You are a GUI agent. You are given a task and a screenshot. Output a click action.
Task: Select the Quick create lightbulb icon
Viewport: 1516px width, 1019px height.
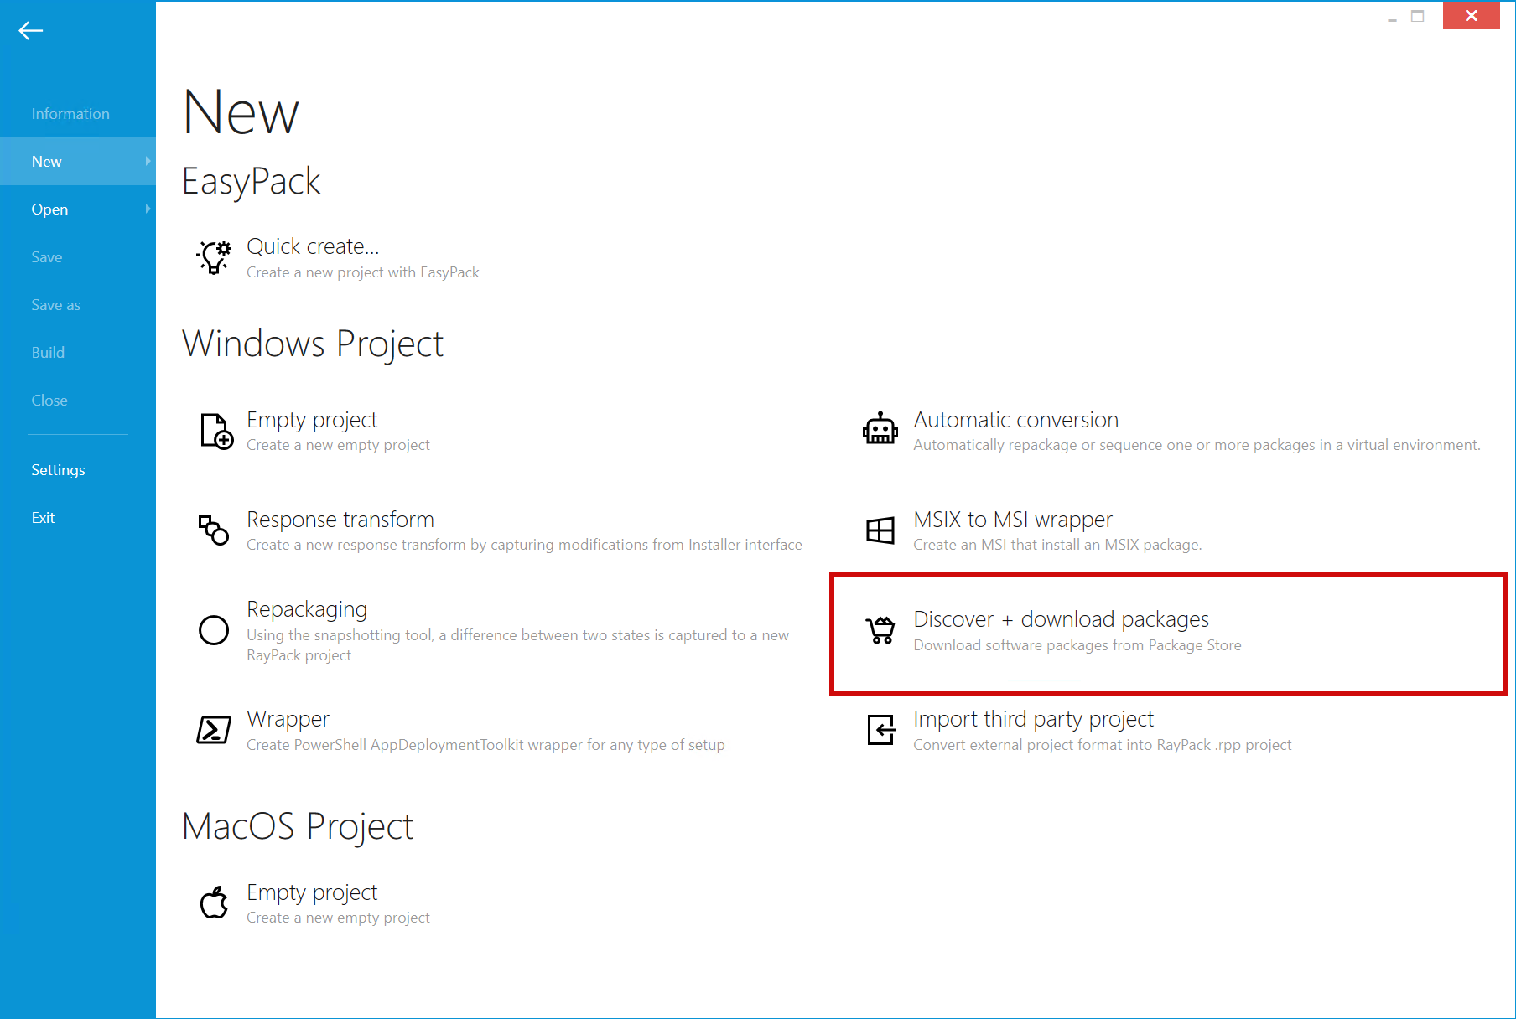(214, 257)
